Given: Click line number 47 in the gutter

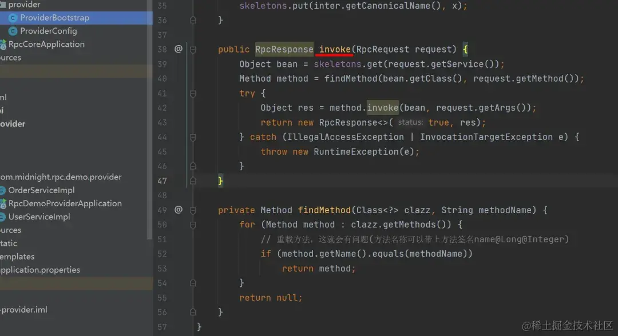Looking at the screenshot, I should [x=162, y=181].
